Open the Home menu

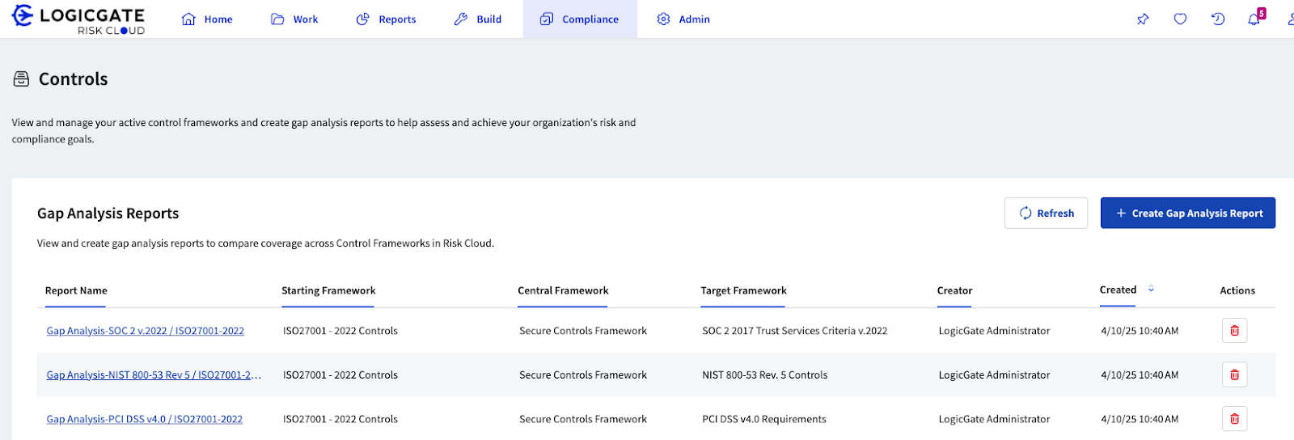[207, 19]
